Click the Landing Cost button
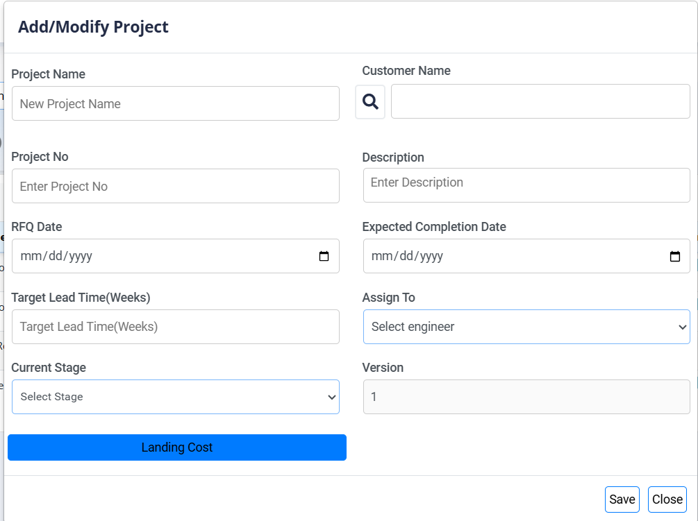 pyautogui.click(x=176, y=447)
